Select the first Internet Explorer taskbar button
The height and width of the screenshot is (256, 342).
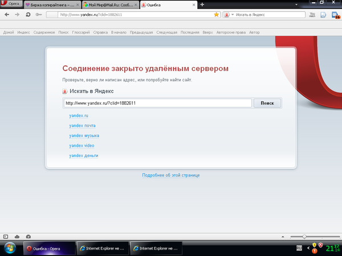click(103, 249)
